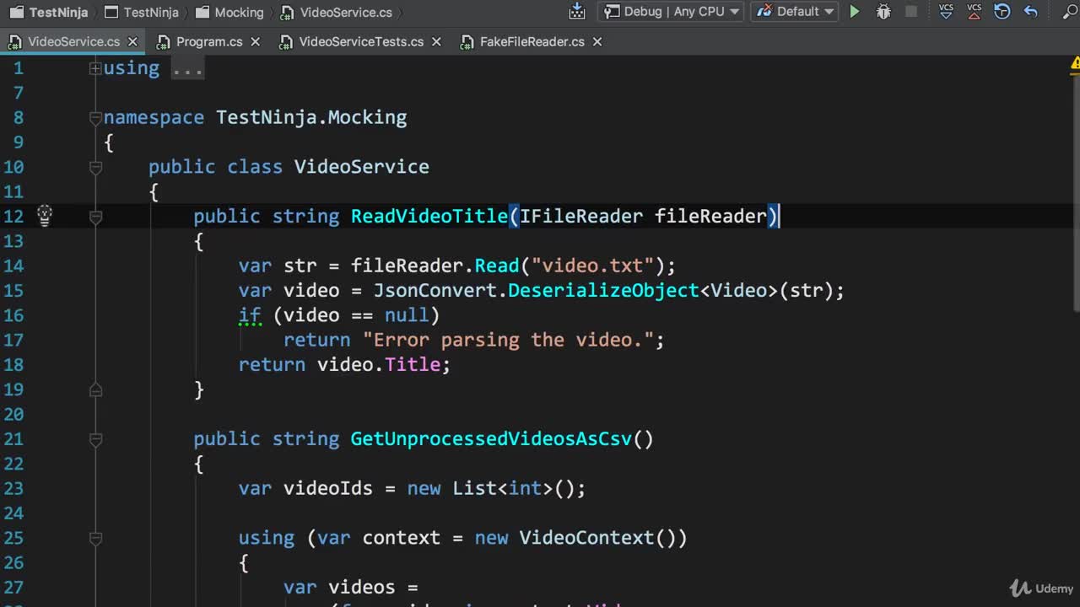The width and height of the screenshot is (1080, 607).
Task: Click DeserializeObject on line 15
Action: [x=604, y=290]
